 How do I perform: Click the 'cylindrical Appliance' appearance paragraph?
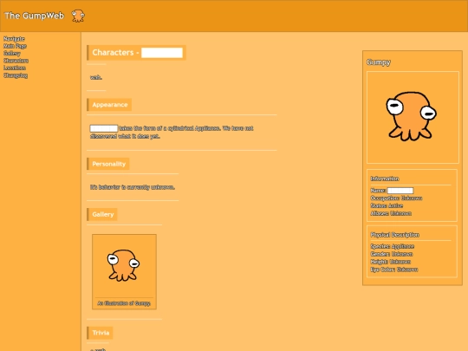coord(172,133)
